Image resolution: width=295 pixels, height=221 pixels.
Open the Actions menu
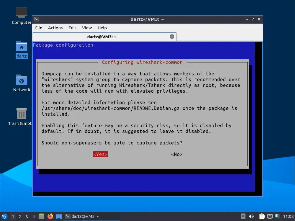[55, 28]
